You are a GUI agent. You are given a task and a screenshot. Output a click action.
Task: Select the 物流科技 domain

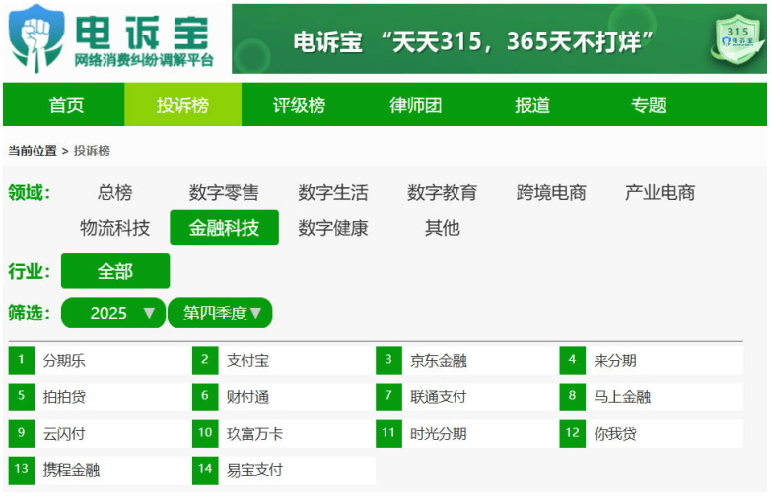point(115,228)
